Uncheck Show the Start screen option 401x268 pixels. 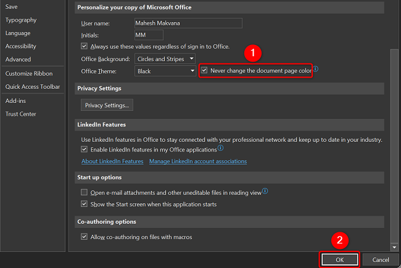click(85, 204)
